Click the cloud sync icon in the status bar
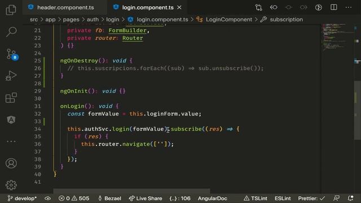Viewport: 361px width, 203px height. [47, 198]
